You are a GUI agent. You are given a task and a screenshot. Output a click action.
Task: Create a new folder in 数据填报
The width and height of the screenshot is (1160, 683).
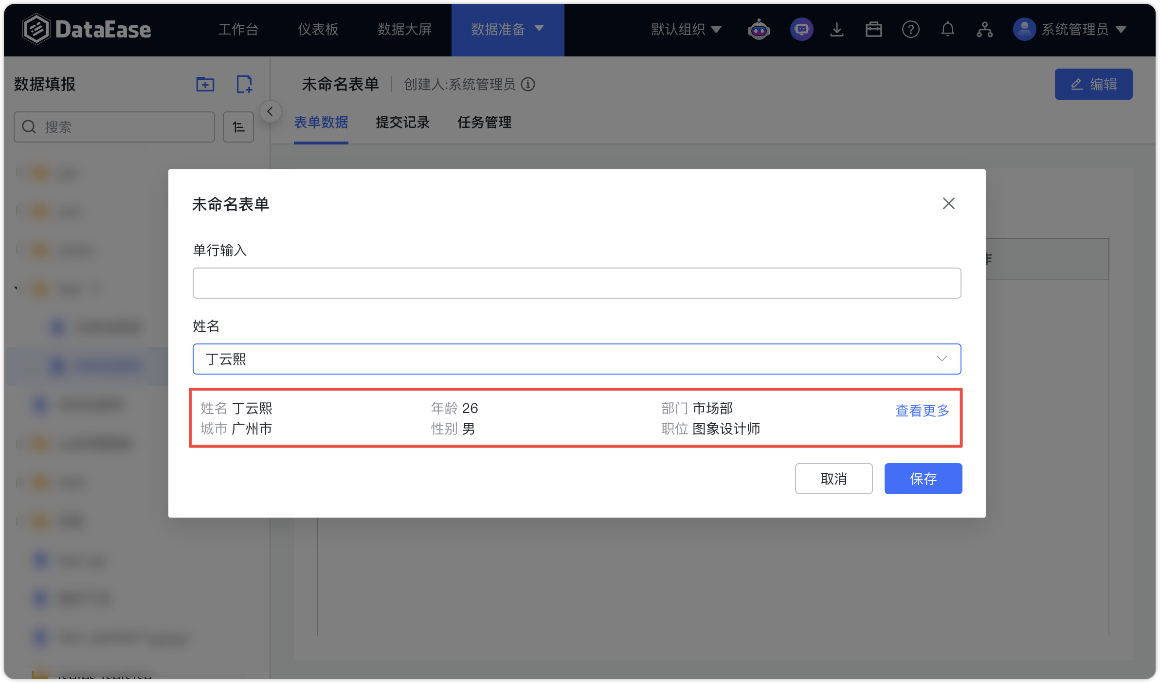click(x=205, y=84)
